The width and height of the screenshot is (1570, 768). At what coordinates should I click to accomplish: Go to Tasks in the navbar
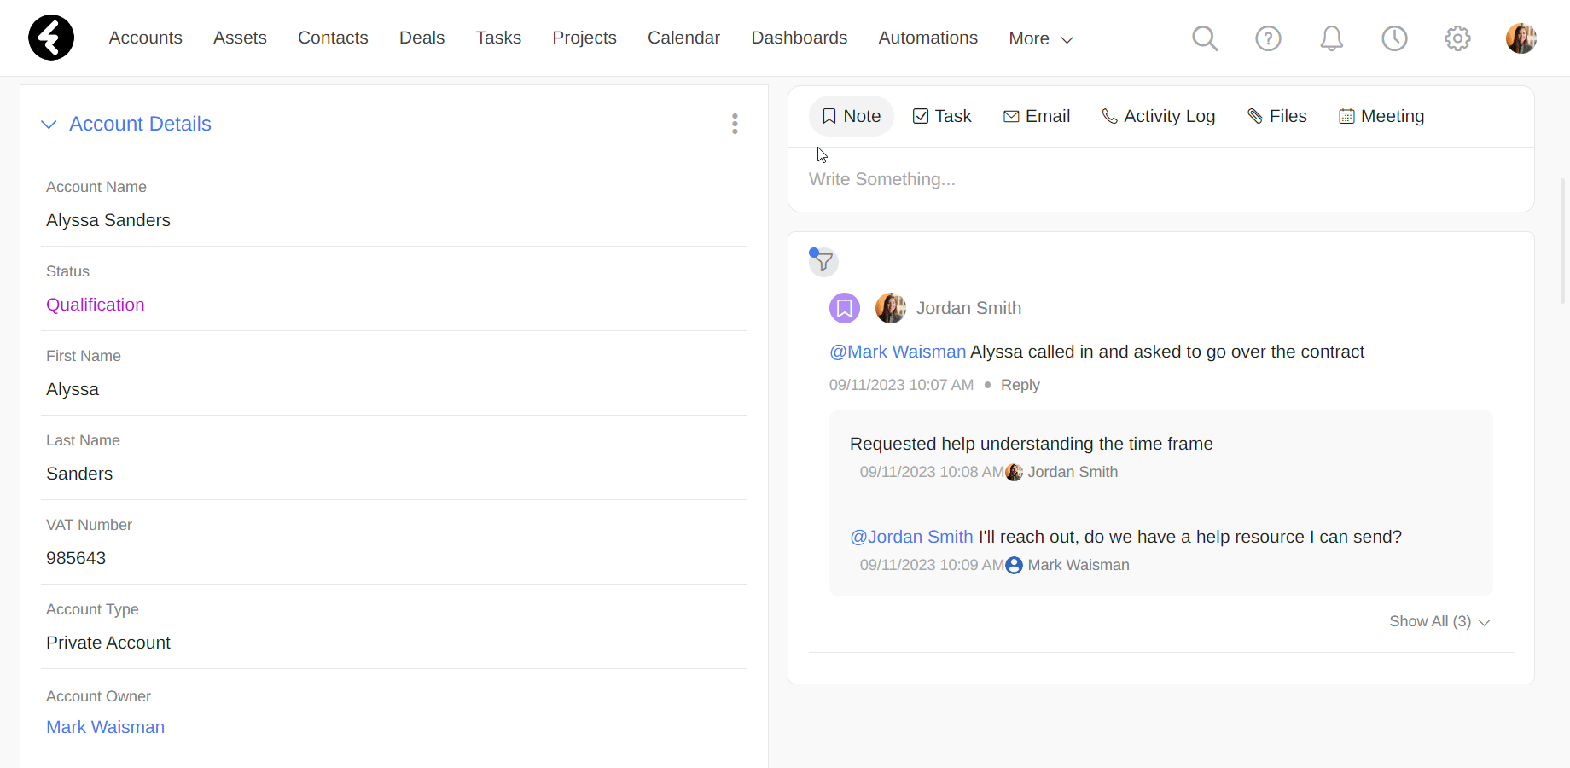click(498, 38)
